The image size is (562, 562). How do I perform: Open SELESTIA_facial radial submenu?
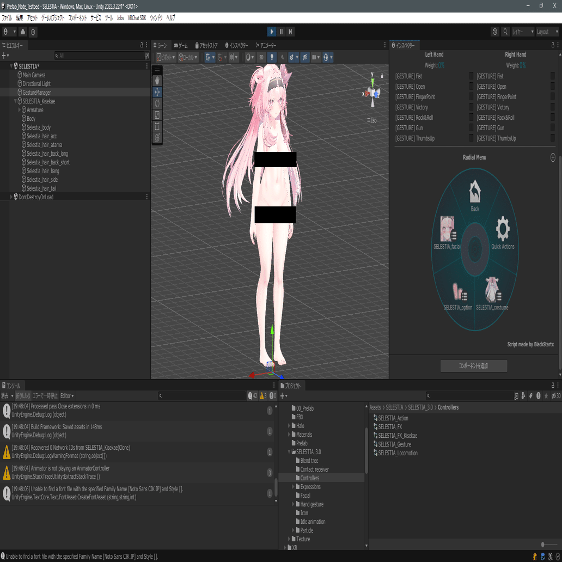pyautogui.click(x=447, y=232)
